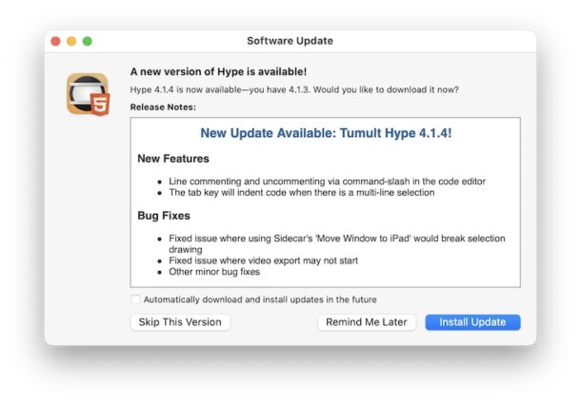The height and width of the screenshot is (404, 581).
Task: Select the New Features heading
Action: (x=173, y=159)
